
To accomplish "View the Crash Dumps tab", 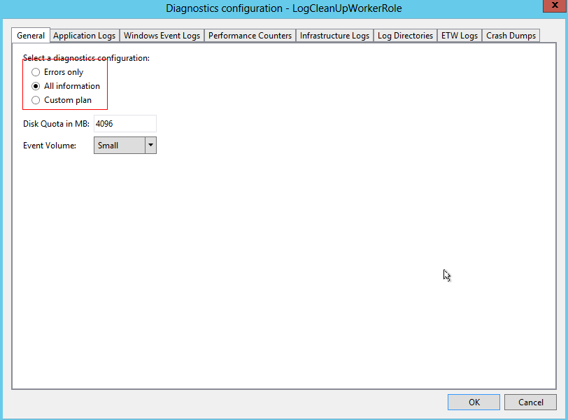I will point(511,36).
